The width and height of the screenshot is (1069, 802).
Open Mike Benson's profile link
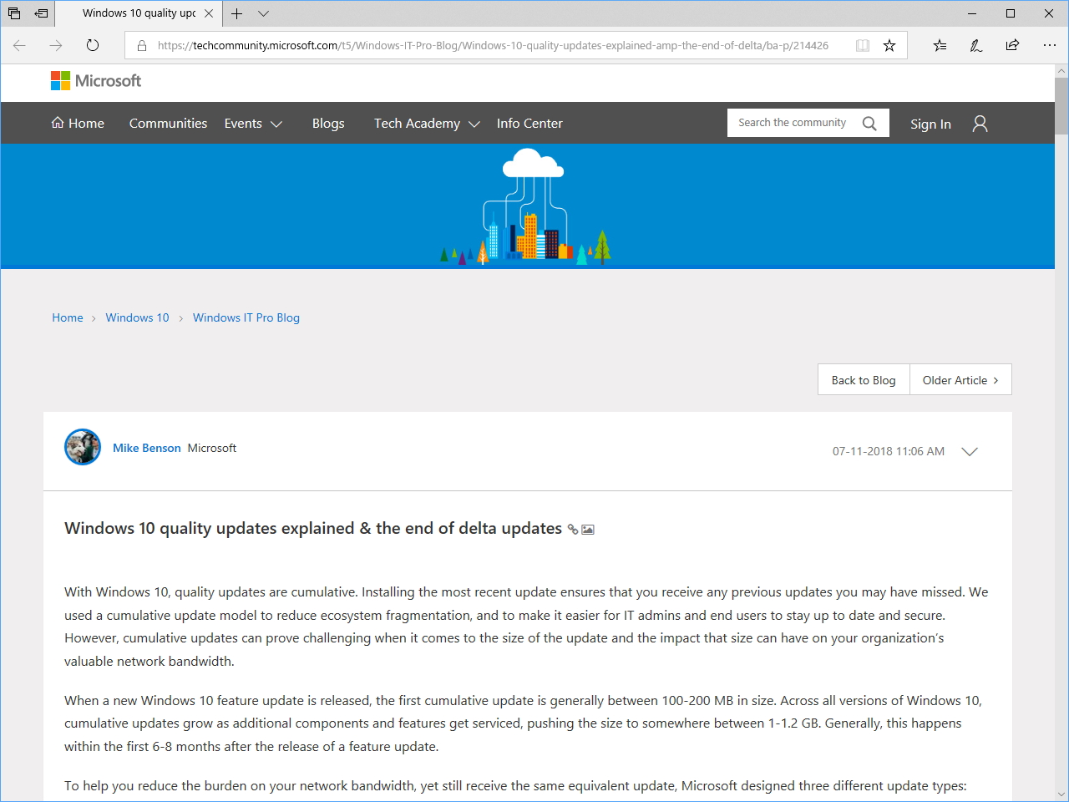(x=147, y=448)
